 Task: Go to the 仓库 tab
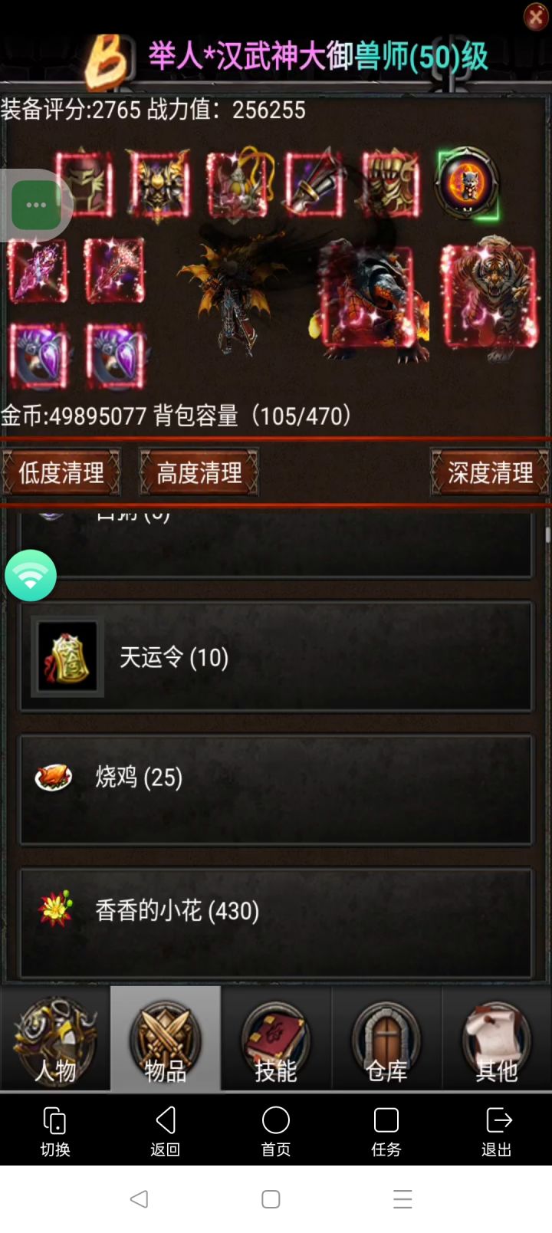(x=386, y=1038)
